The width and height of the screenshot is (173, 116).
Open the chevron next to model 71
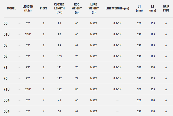[19, 68]
